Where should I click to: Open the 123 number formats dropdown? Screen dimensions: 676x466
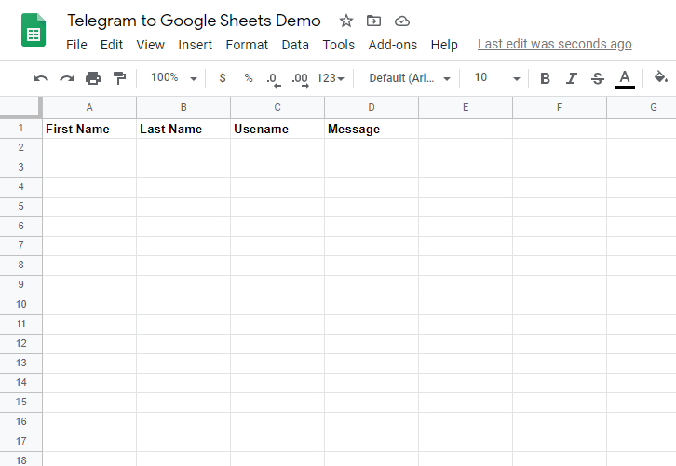[331, 78]
